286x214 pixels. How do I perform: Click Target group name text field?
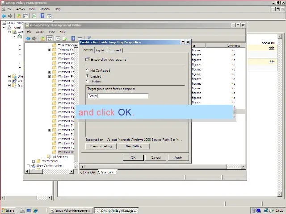pyautogui.click(x=118, y=96)
